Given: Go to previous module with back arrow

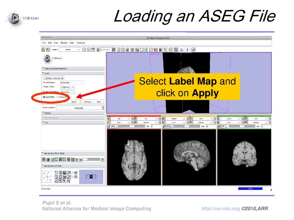Looking at the screenshot, I should [x=84, y=50].
